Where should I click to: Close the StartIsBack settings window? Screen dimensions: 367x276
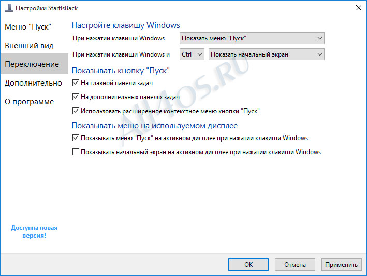[x=358, y=8]
